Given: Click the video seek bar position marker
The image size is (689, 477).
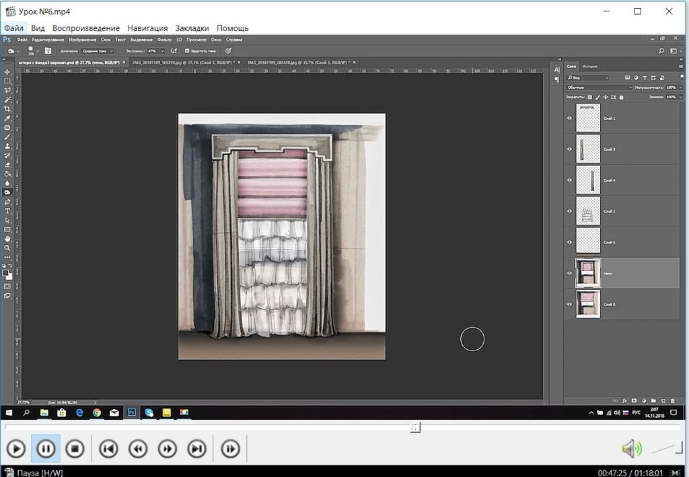Looking at the screenshot, I should coord(416,427).
